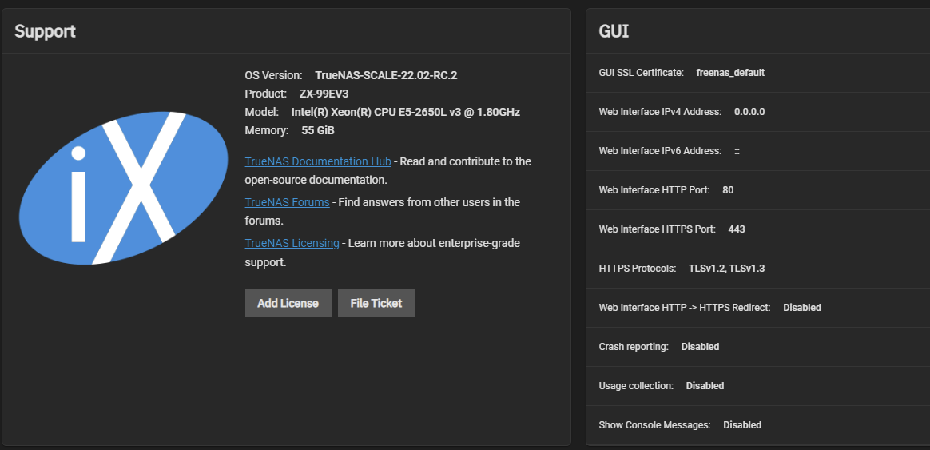Select OS version TrueNAS-SCALE-22.02-RC.2 value
Viewport: 930px width, 450px height.
pos(386,75)
